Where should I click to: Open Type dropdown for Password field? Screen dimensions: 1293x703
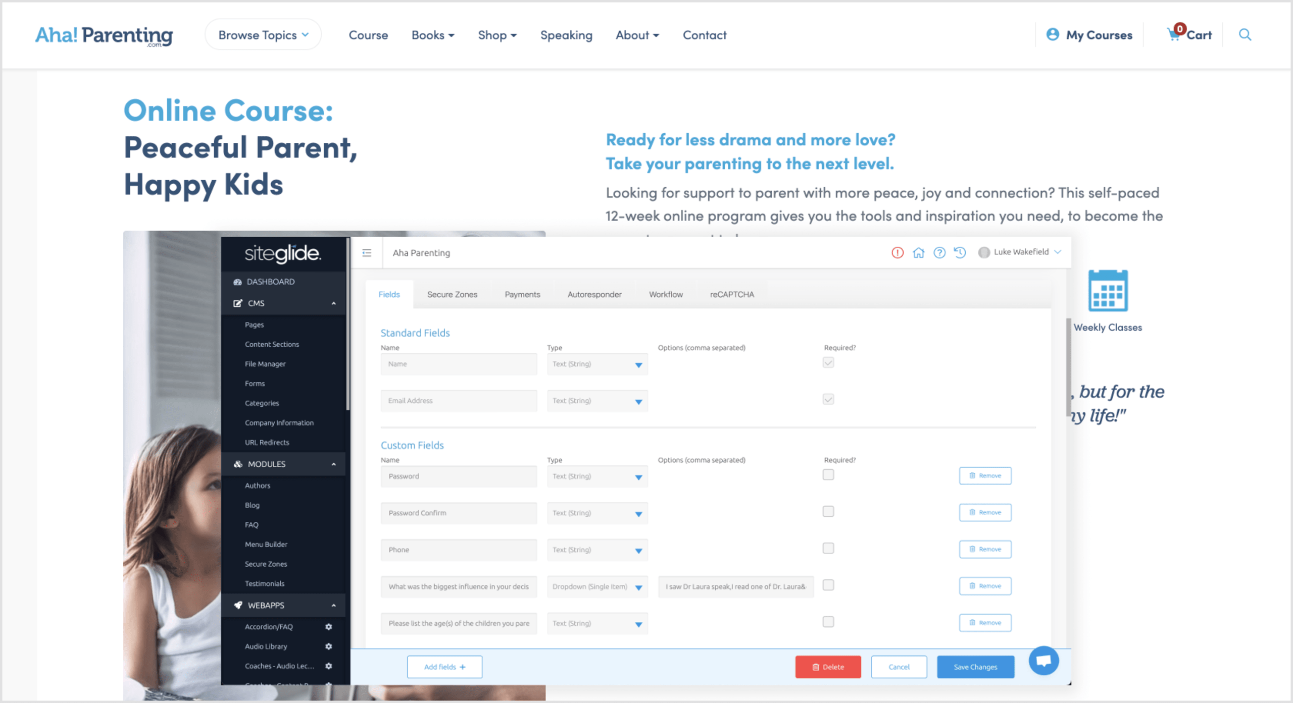point(598,476)
